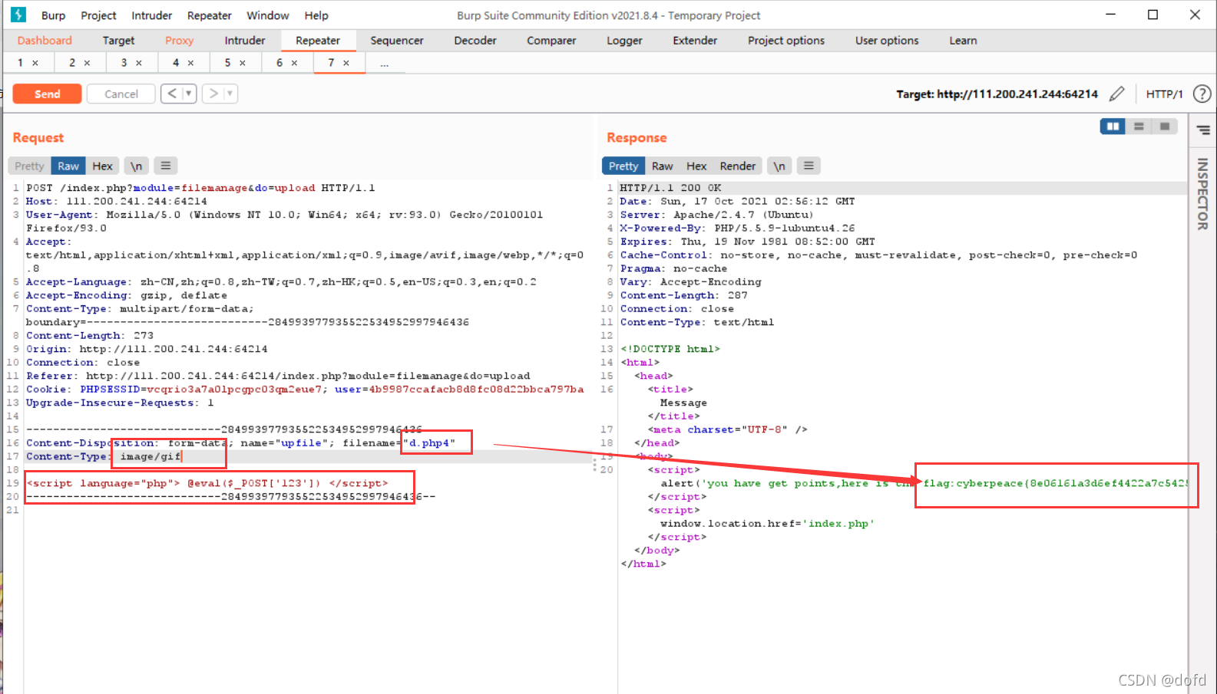Switch to the Decoder tab
The image size is (1217, 694).
point(475,41)
